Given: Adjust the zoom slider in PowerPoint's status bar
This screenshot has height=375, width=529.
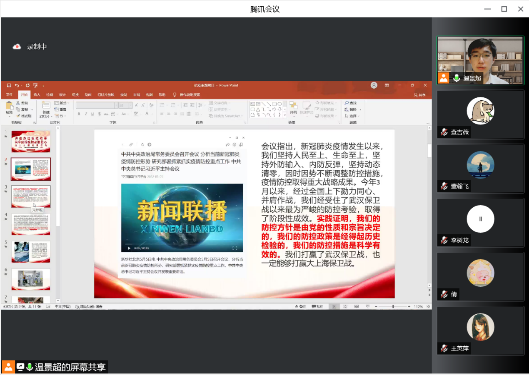Looking at the screenshot, I should pos(393,306).
